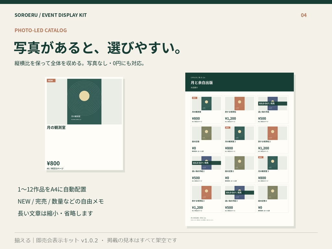Image resolution: width=332 pixels, height=249 pixels.
Task: Click the ¥0 price of 庭の記憶 3
Action: pos(260,207)
